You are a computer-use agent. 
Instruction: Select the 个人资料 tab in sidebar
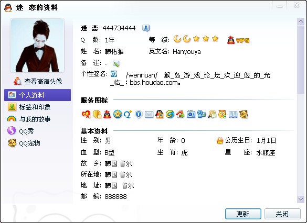pos(37,95)
